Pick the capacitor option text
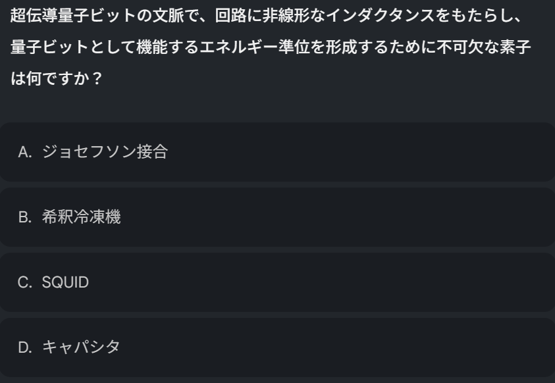 pyautogui.click(x=81, y=347)
